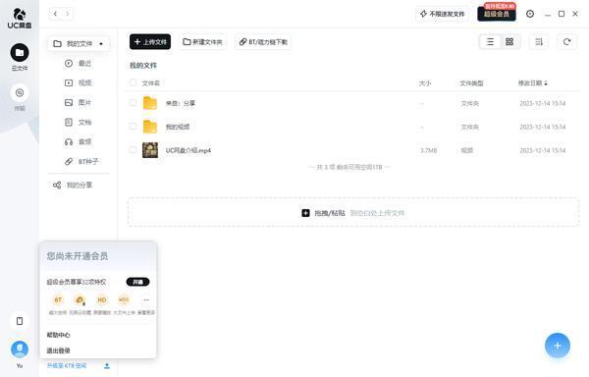
Task: Click the phone icon above the avatar
Action: pos(20,321)
